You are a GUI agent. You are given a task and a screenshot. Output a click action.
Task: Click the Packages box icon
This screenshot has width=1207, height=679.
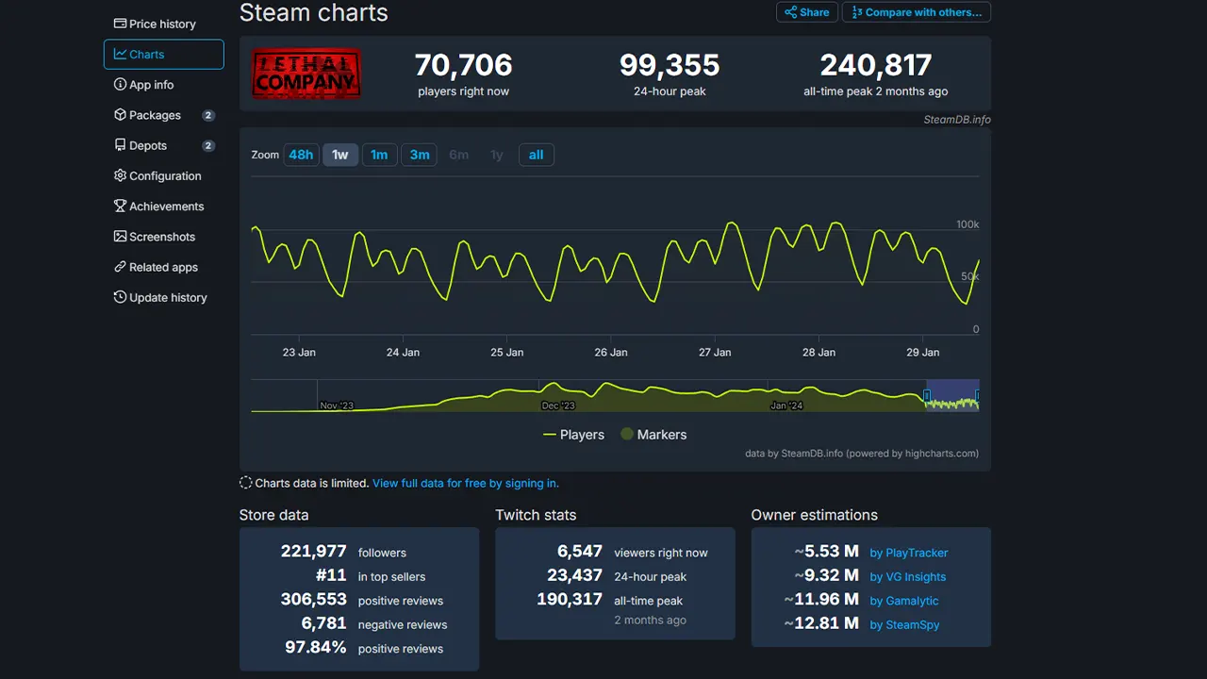(120, 114)
